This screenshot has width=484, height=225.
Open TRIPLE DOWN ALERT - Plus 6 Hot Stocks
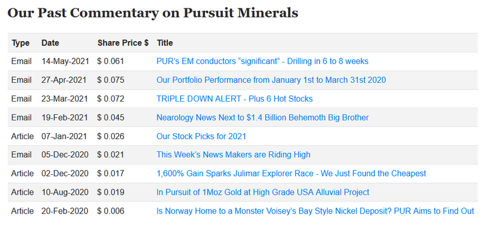tap(235, 99)
